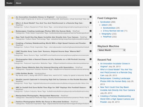Open bavatuesdays link in Feed Categories
This screenshot has width=143, height=107.
pos(109,28)
